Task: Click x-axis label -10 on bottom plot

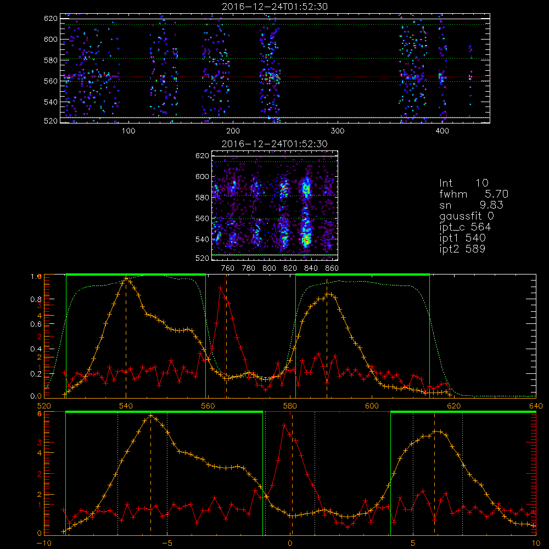Action: pyautogui.click(x=44, y=544)
